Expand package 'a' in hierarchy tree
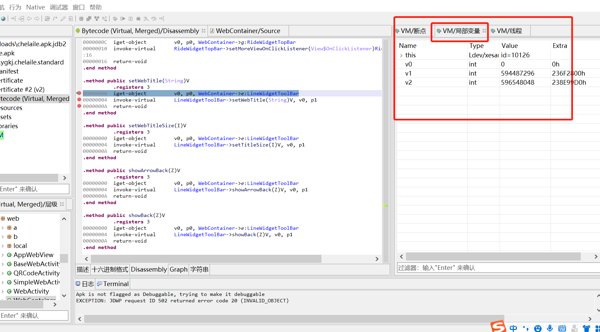 (3, 228)
